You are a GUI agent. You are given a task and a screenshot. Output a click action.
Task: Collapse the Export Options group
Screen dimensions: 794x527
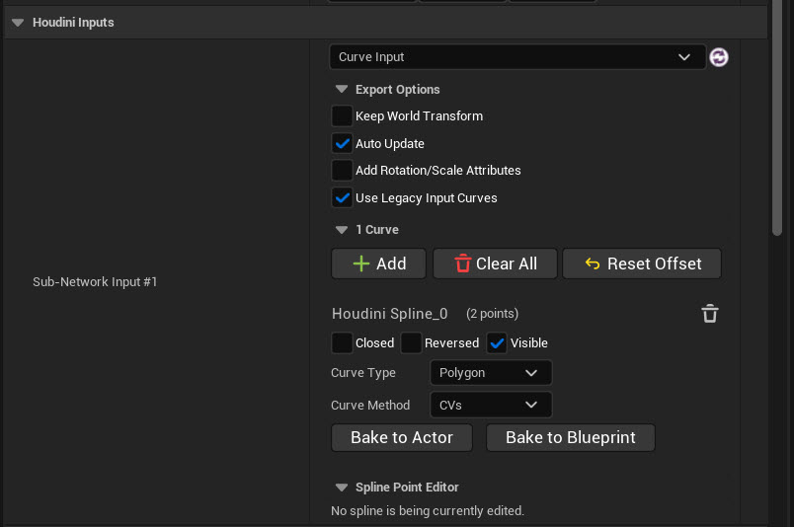[342, 89]
